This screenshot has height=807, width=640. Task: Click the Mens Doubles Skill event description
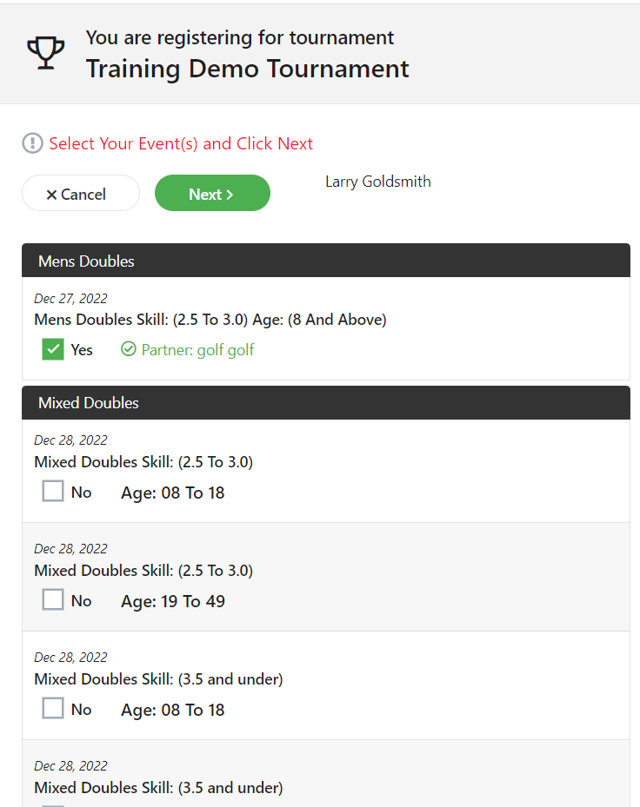coord(210,320)
